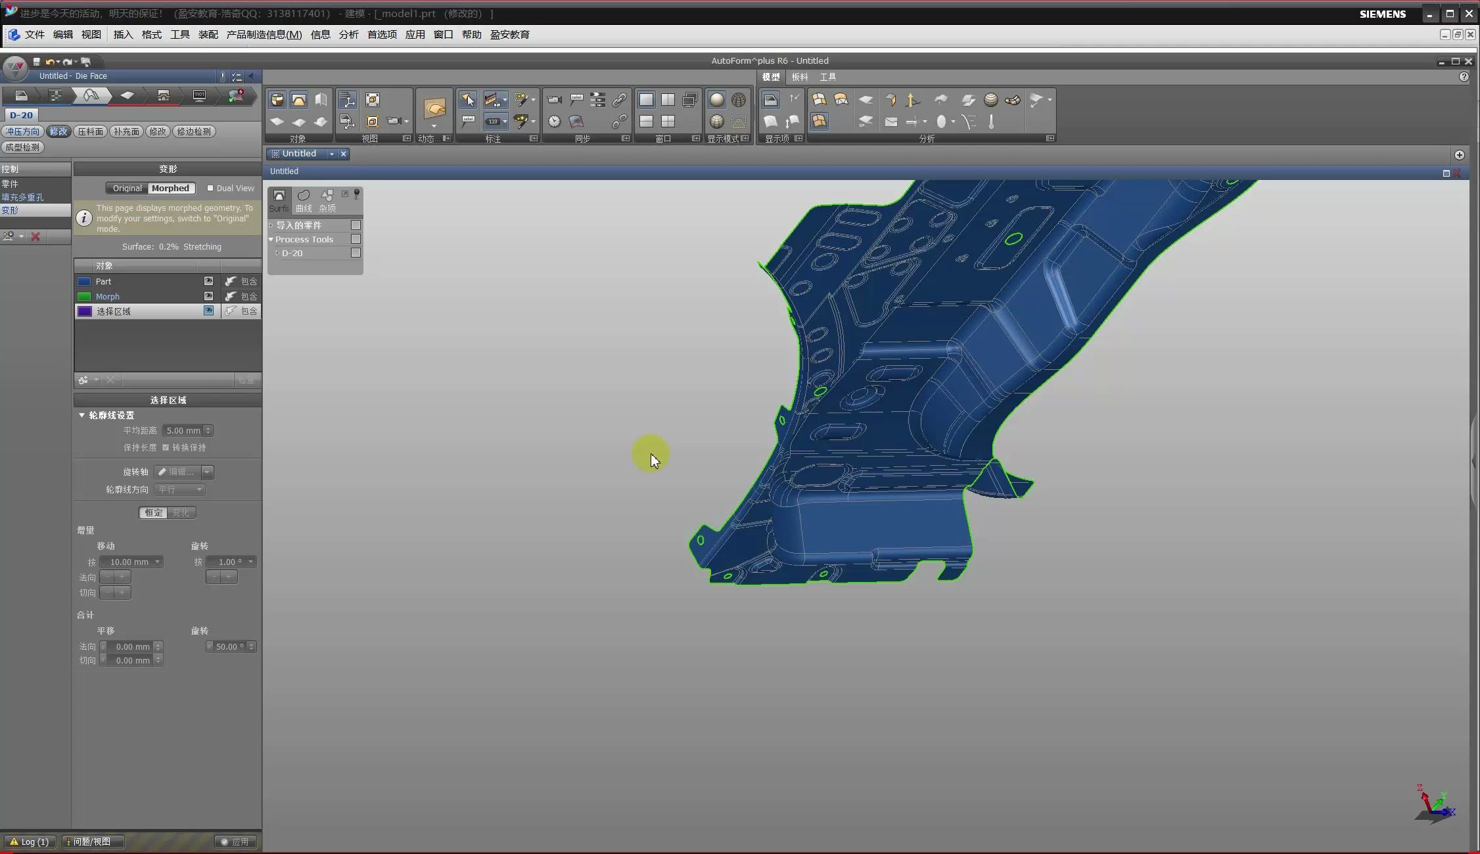Image resolution: width=1480 pixels, height=854 pixels.
Task: Click the thermometer analysis icon
Action: [991, 122]
